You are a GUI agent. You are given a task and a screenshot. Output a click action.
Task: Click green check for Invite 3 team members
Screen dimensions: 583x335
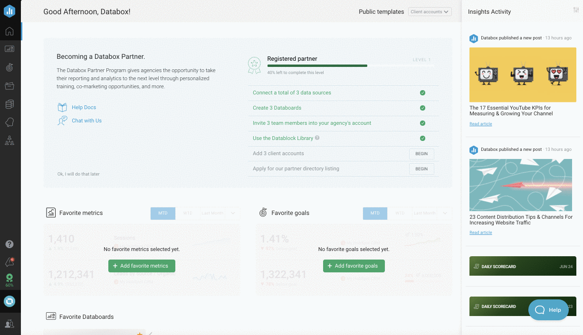pyautogui.click(x=422, y=123)
